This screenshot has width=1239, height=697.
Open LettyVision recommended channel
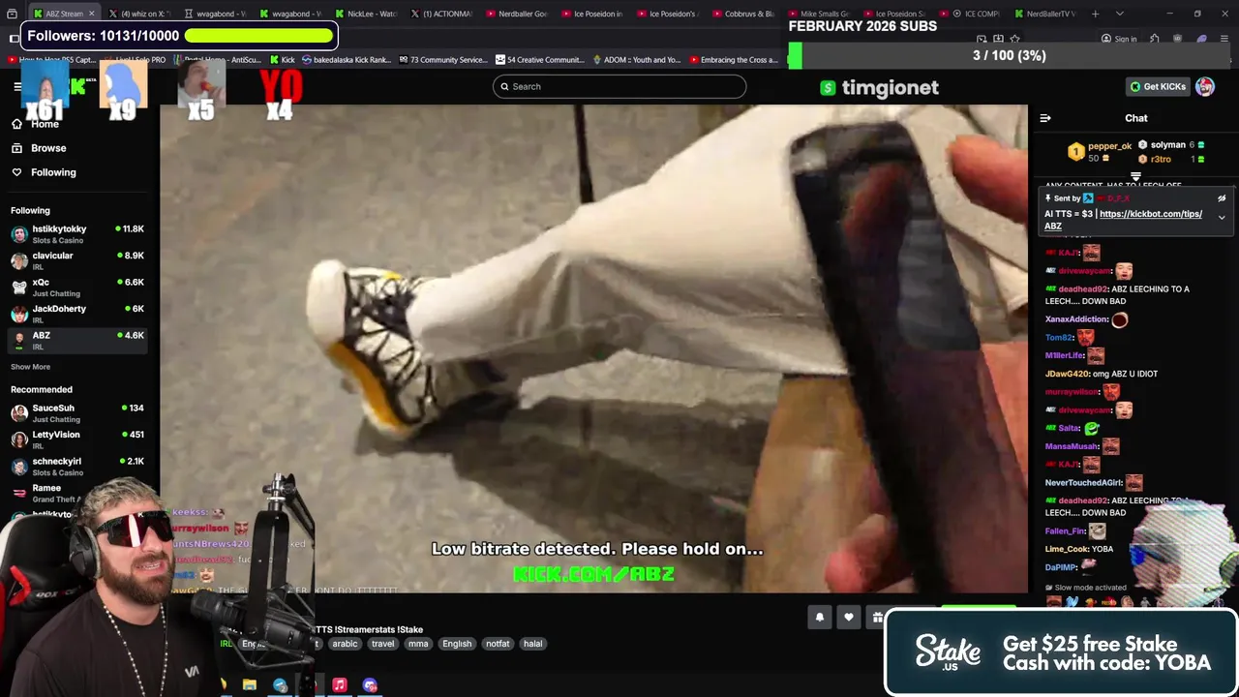coord(77,439)
